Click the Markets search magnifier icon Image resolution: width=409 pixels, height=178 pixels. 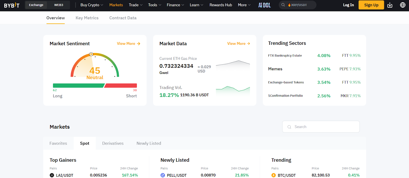coord(289,127)
